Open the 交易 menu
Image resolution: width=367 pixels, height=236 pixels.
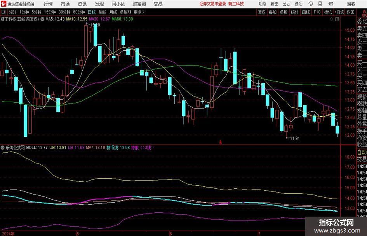[158, 4]
